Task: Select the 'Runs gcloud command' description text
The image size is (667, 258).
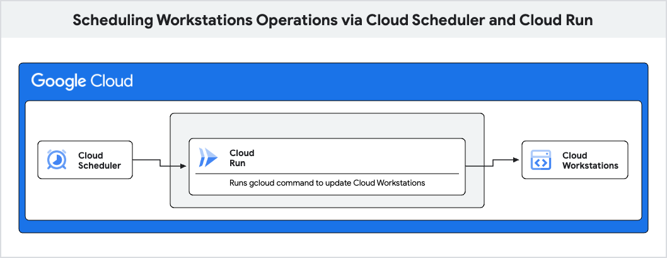Action: pyautogui.click(x=327, y=183)
